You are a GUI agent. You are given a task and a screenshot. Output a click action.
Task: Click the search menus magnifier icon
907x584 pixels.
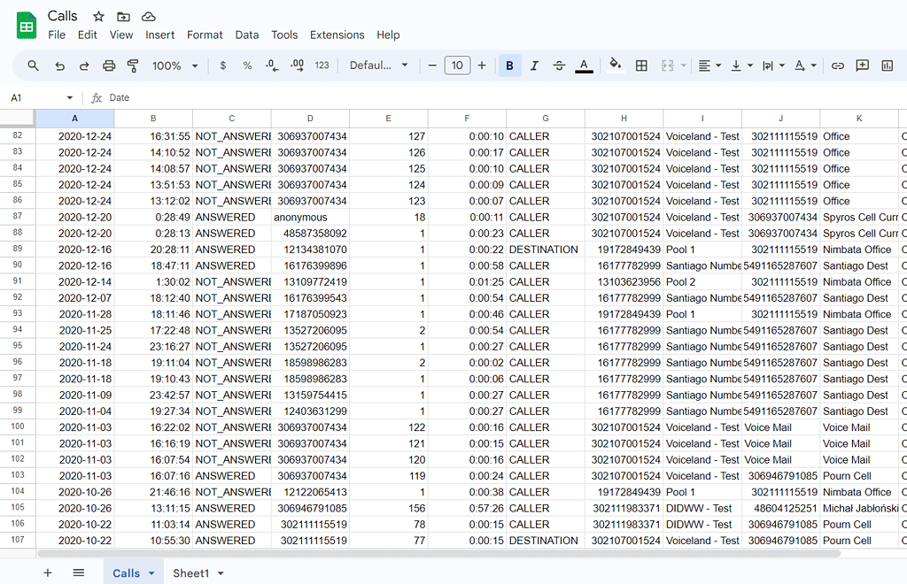(x=33, y=65)
